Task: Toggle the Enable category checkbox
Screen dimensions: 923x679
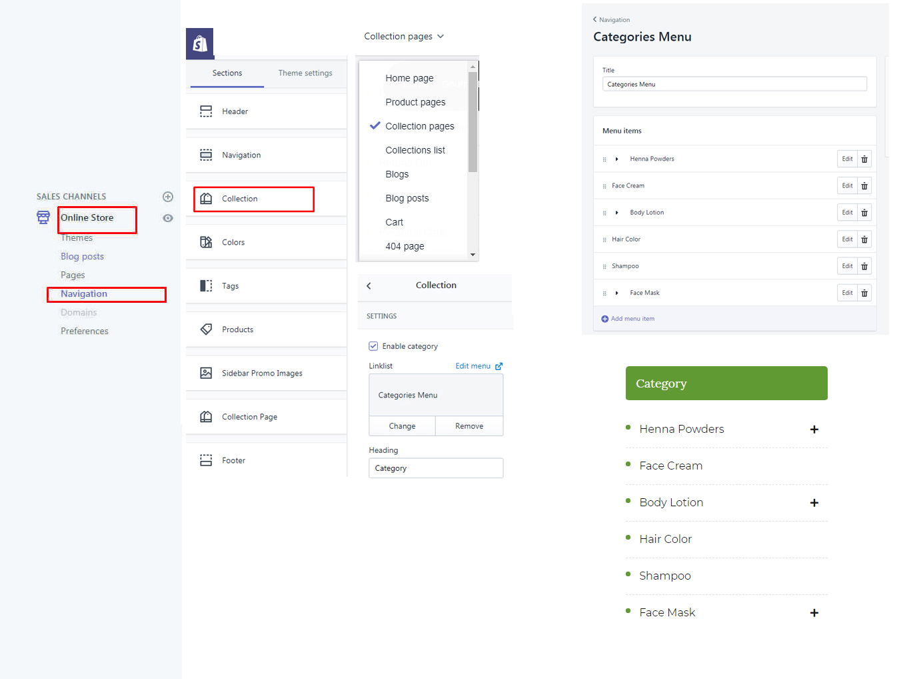Action: [x=373, y=346]
